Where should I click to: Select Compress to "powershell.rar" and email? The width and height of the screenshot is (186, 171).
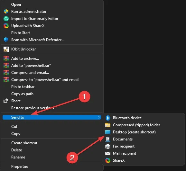click(45, 80)
